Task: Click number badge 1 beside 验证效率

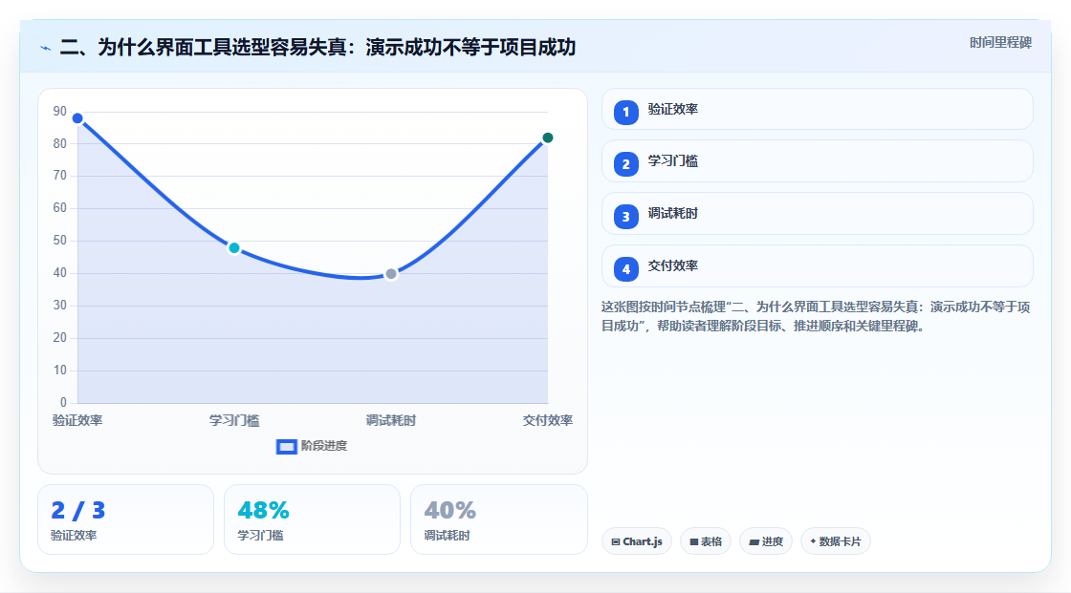Action: click(x=625, y=113)
